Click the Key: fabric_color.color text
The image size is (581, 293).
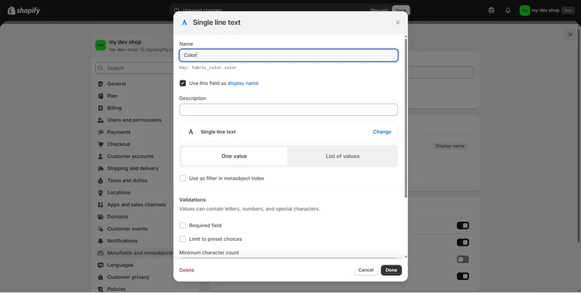tap(208, 67)
